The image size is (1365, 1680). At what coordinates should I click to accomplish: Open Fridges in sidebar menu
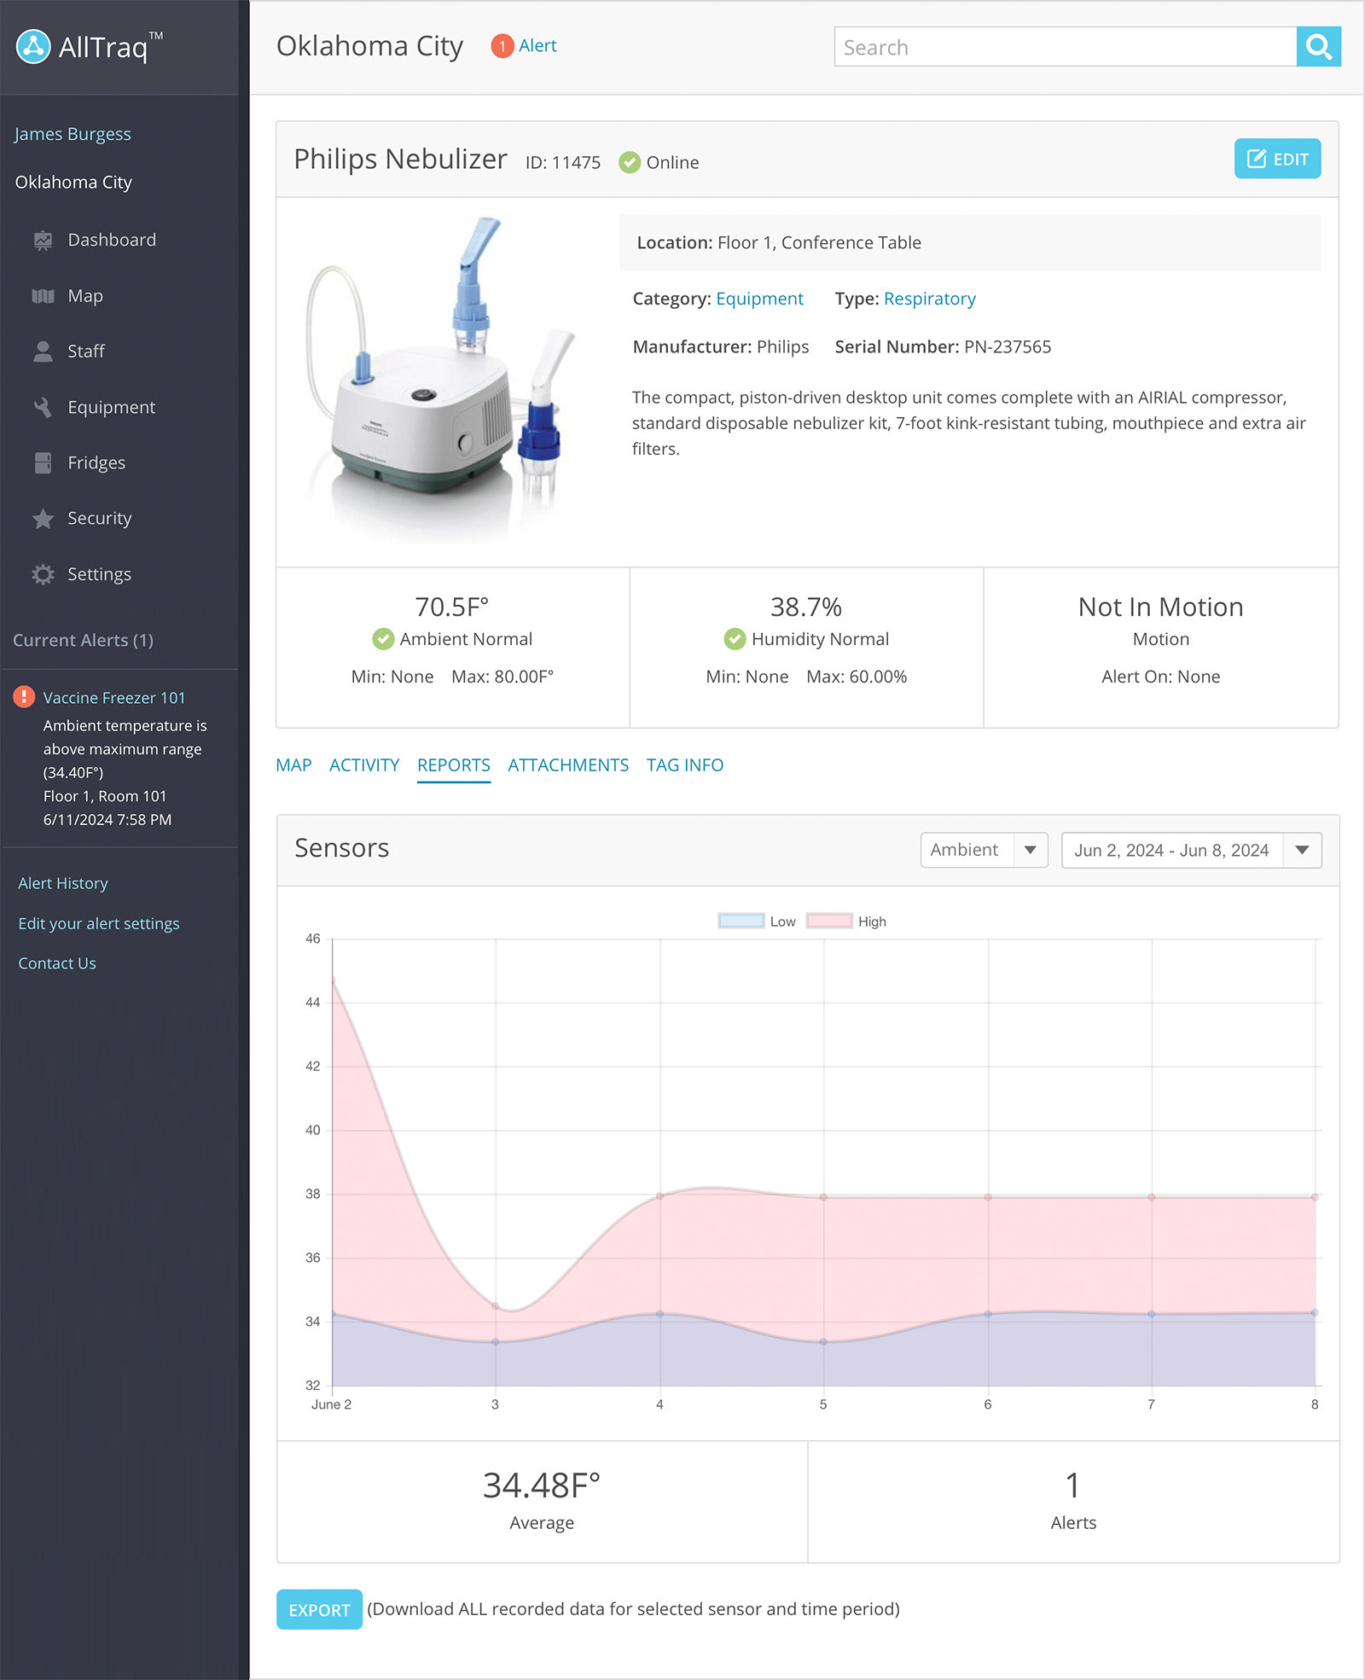[96, 462]
